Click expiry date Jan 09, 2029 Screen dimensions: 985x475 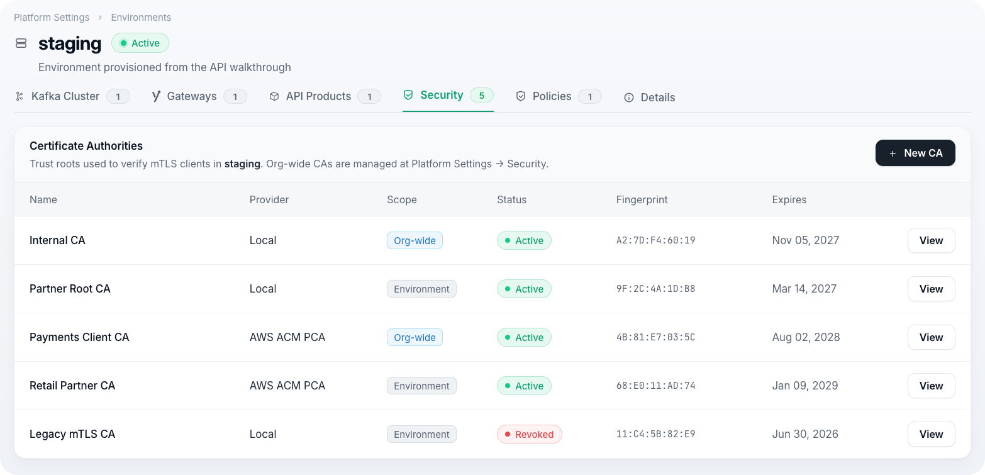805,386
